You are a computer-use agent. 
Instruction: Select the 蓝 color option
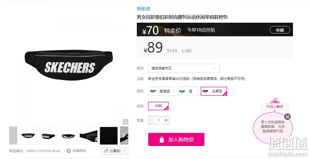[187, 91]
